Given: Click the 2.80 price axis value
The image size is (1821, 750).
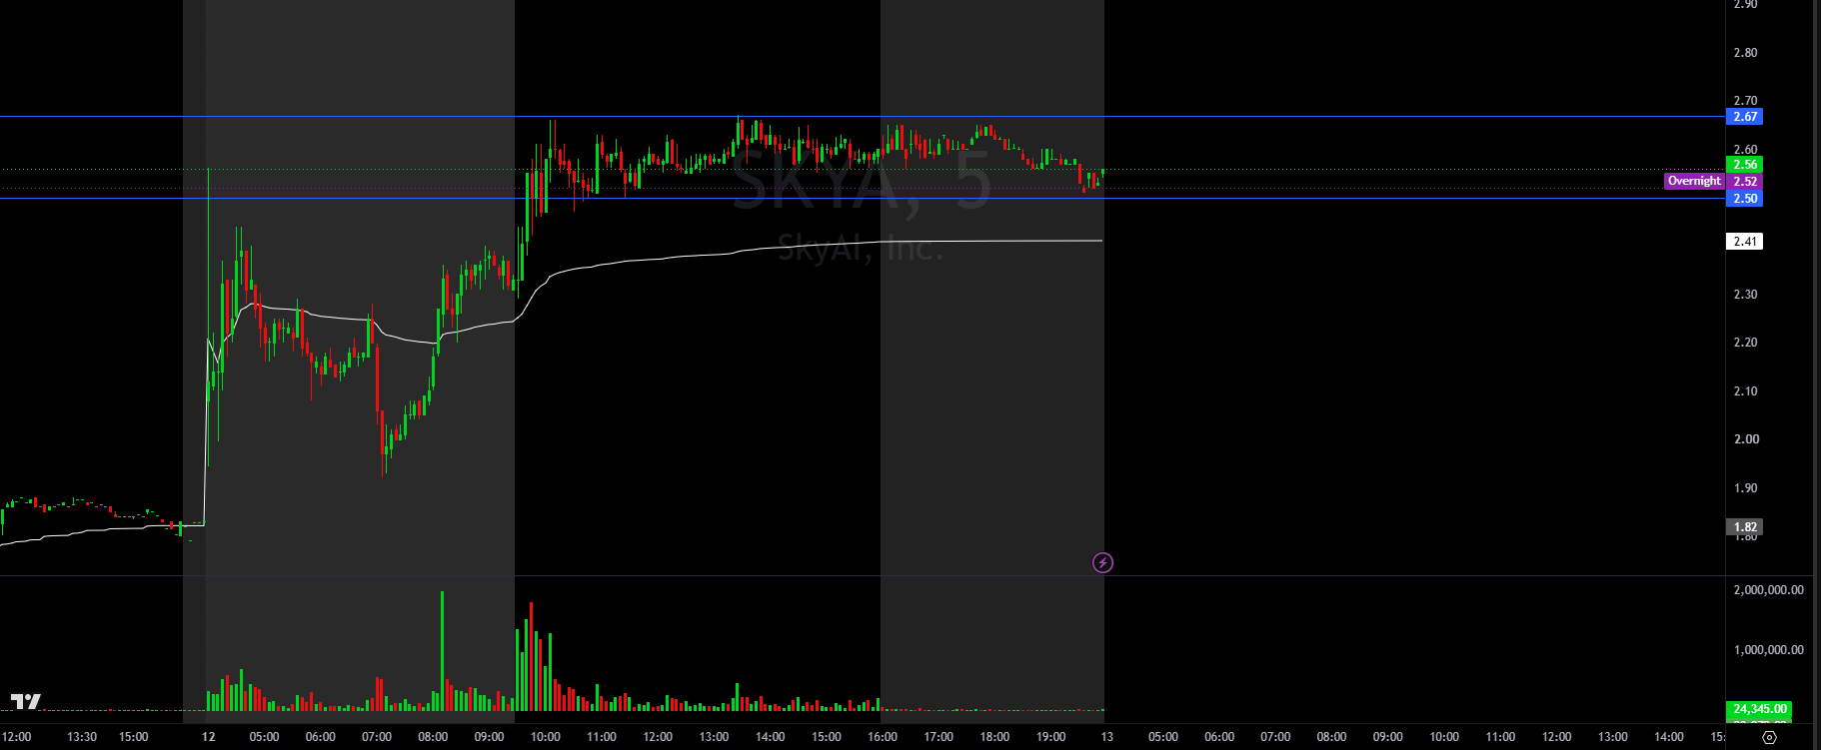Looking at the screenshot, I should [1745, 53].
